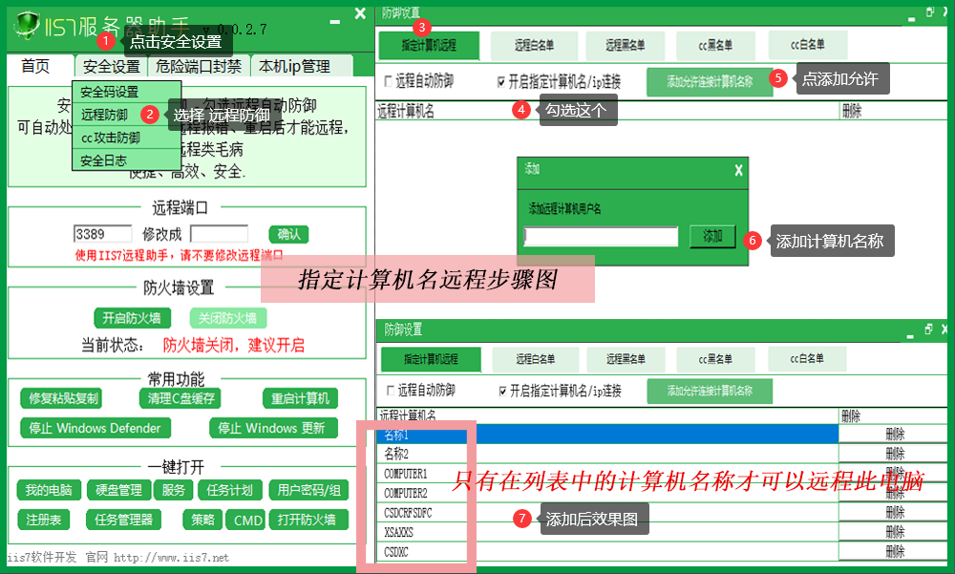Focus the empty 修改成 port input
Image resolution: width=955 pixels, height=574 pixels.
(220, 234)
